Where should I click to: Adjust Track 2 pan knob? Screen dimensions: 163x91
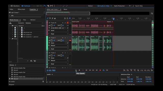coord(61,40)
